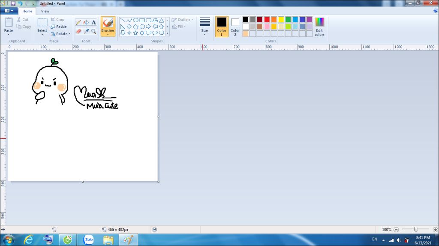Pick the red color swatch
The image size is (439, 246).
click(x=267, y=20)
